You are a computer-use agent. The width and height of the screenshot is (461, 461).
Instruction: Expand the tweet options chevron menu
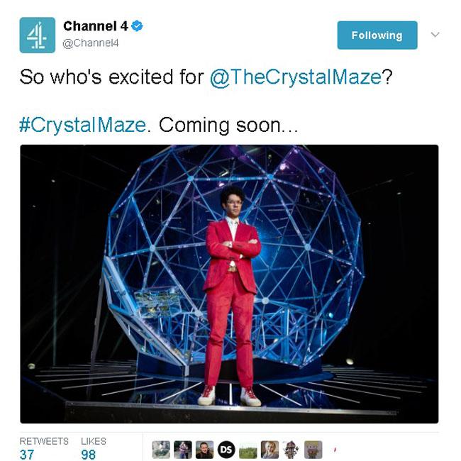(x=435, y=35)
